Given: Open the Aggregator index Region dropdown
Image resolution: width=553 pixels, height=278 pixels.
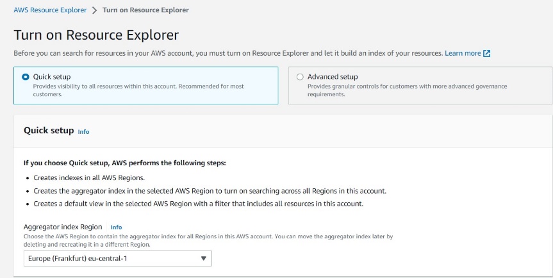Looking at the screenshot, I should coord(118,258).
